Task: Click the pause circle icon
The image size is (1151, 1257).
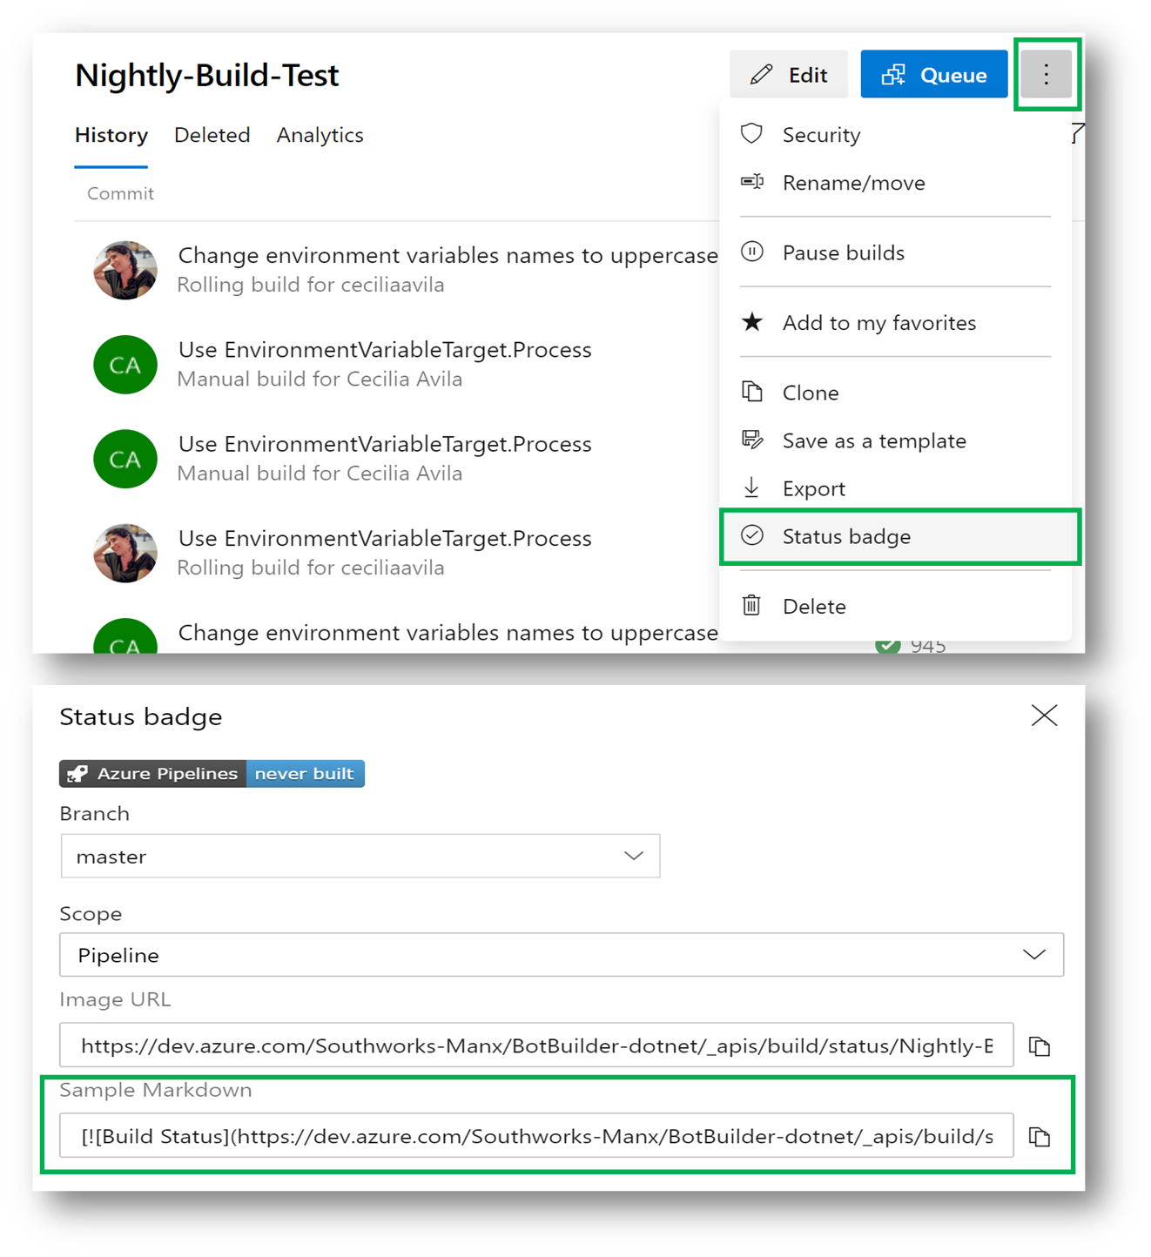Action: point(752,252)
